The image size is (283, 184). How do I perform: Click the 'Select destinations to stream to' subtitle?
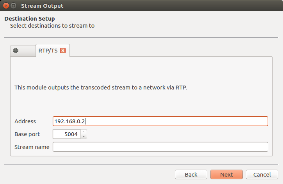(52, 26)
